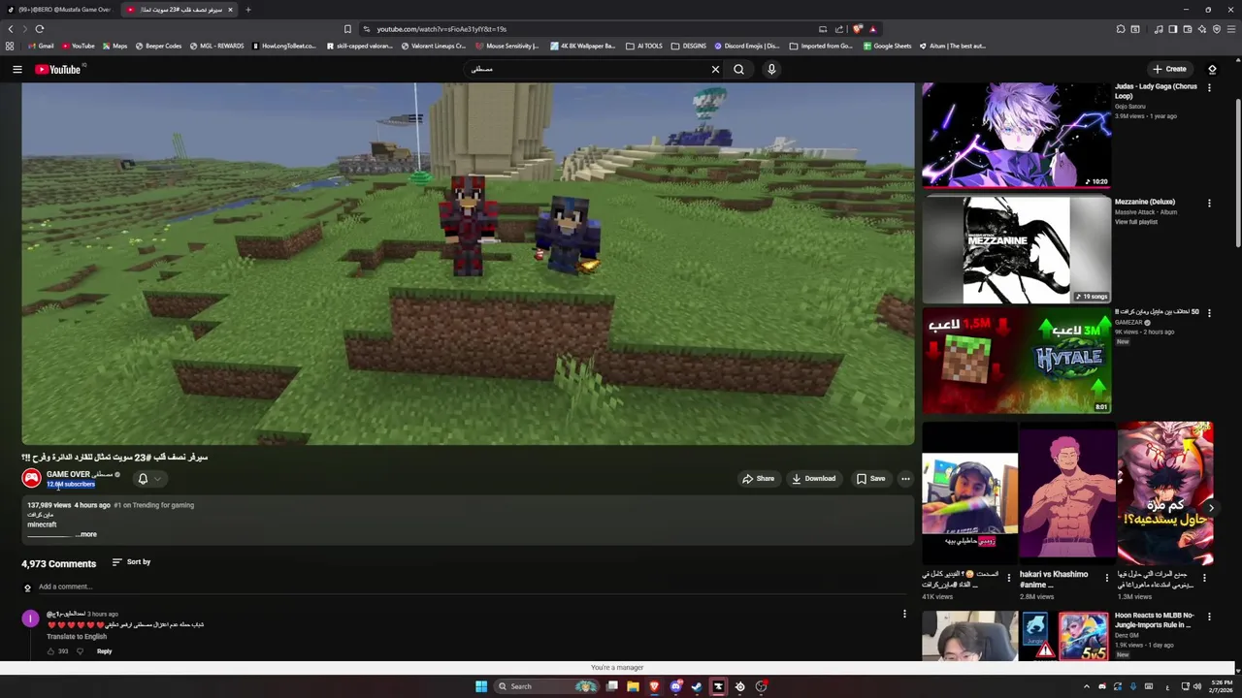Open Google Sheets bookmark
The height and width of the screenshot is (698, 1242).
pyautogui.click(x=888, y=46)
